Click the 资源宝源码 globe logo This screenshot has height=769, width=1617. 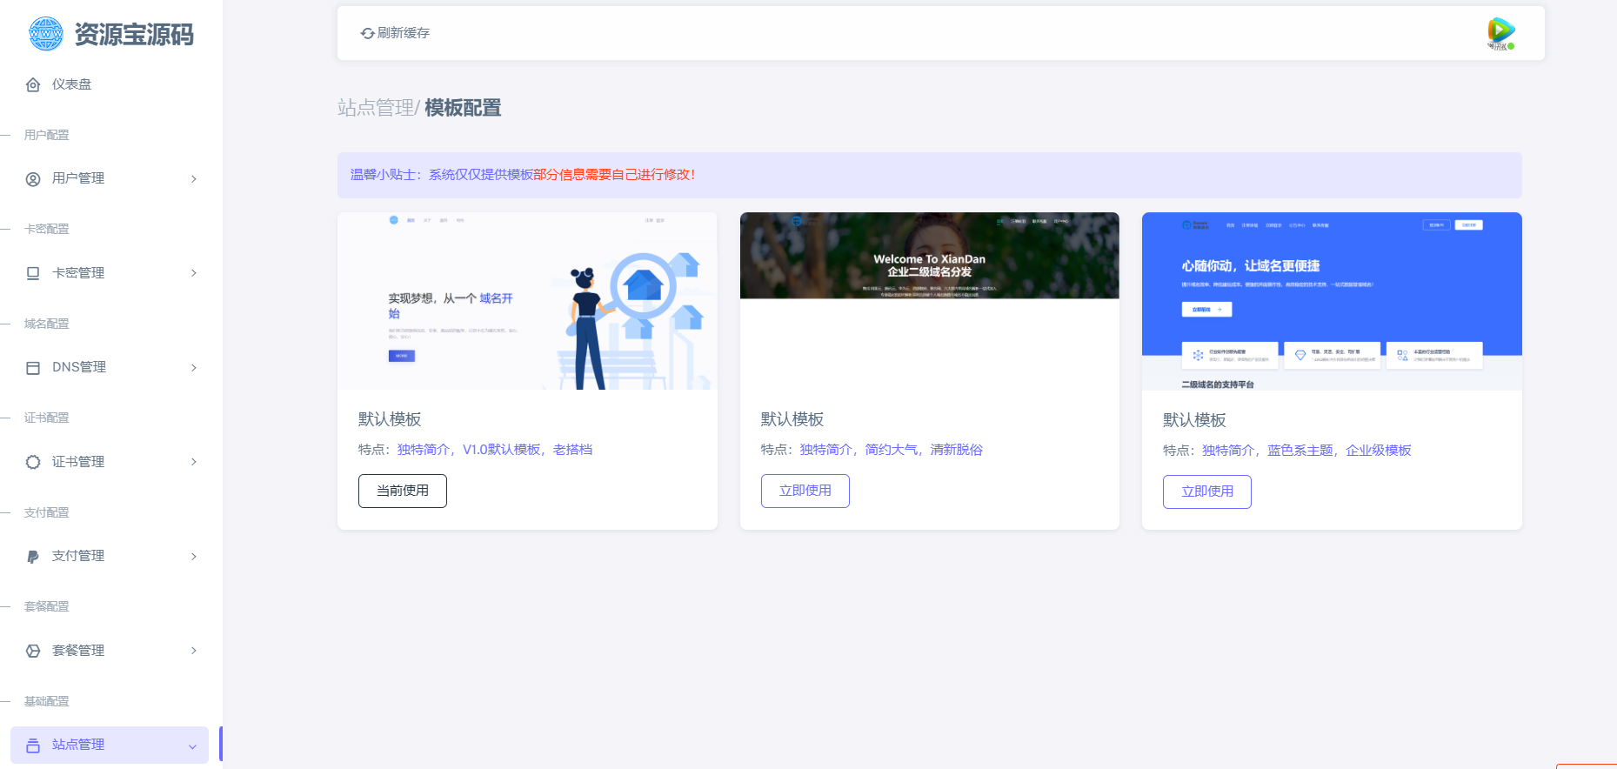tap(45, 34)
